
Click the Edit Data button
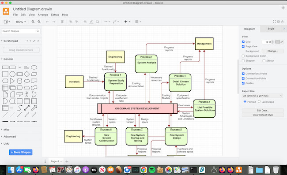263,110
